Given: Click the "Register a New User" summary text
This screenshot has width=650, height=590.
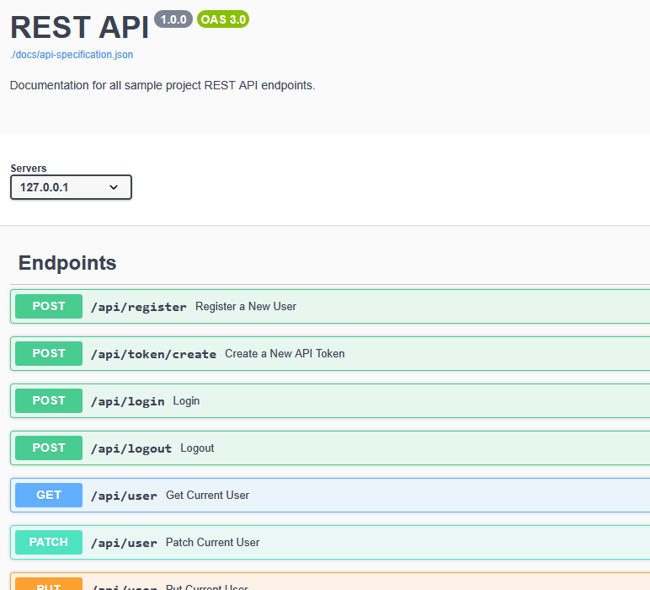Looking at the screenshot, I should (x=246, y=307).
